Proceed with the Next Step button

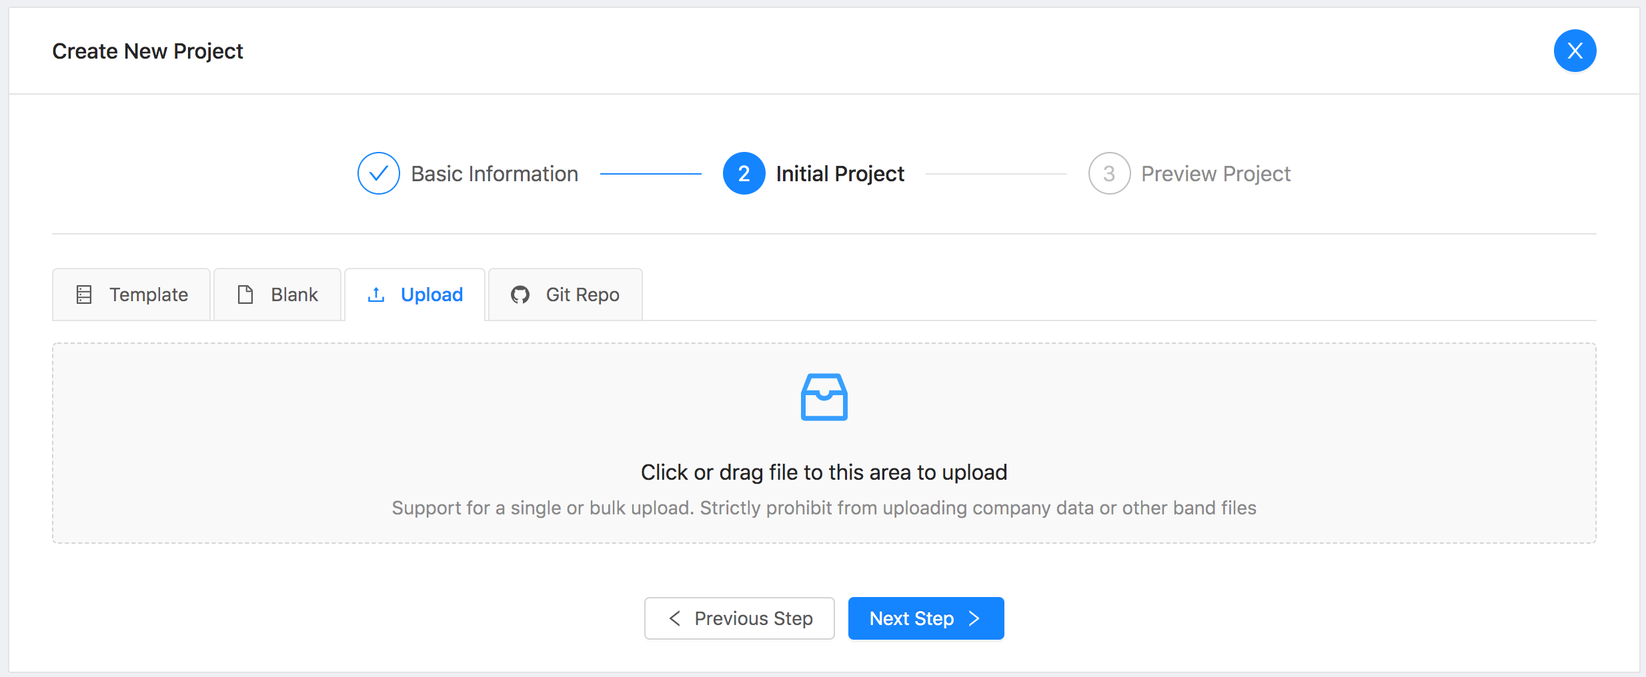point(926,618)
